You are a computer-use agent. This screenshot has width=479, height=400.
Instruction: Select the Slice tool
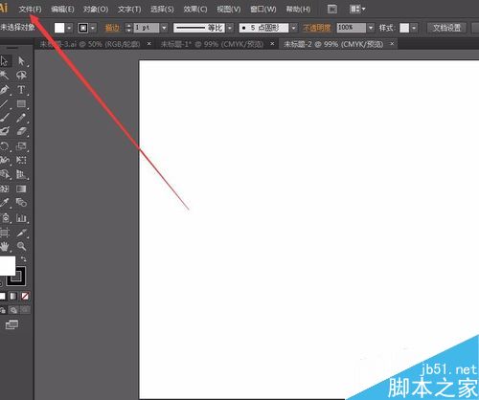pyautogui.click(x=21, y=233)
